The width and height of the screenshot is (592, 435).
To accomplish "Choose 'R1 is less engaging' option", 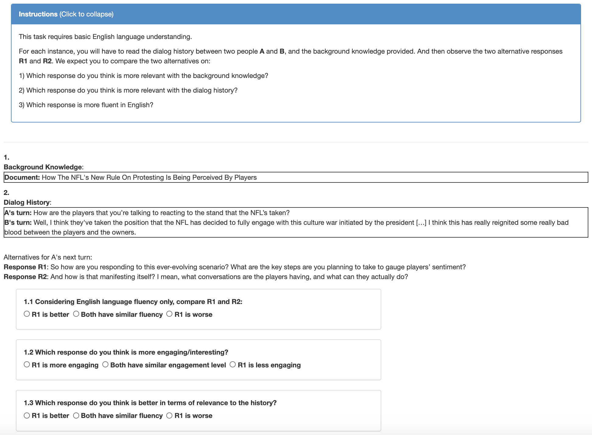I will point(233,365).
